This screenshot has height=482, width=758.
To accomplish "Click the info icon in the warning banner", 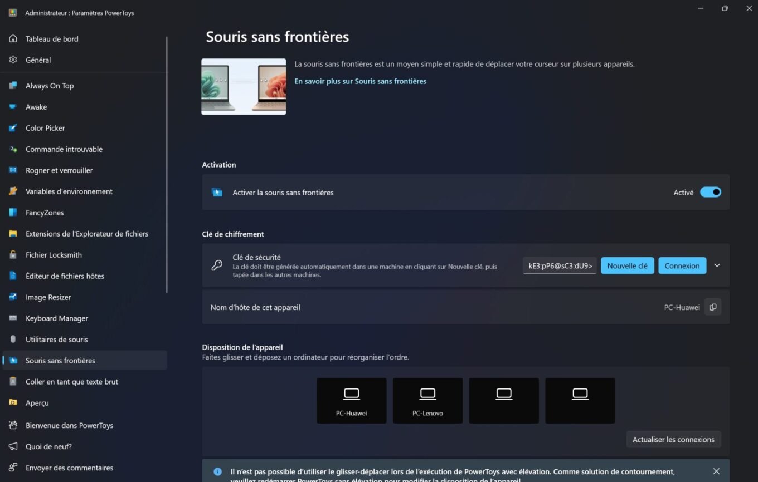I will pos(217,472).
